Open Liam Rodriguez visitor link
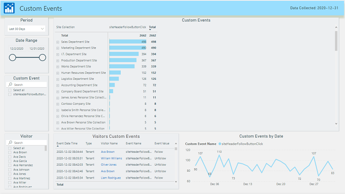The height and width of the screenshot is (194, 345). pos(111,178)
